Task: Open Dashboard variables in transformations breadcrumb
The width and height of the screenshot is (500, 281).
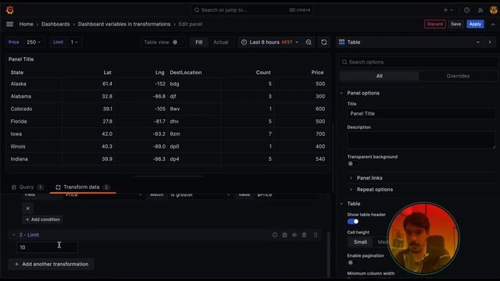Action: pyautogui.click(x=124, y=24)
